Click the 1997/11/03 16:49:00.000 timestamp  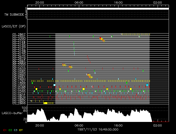[x=98, y=129]
